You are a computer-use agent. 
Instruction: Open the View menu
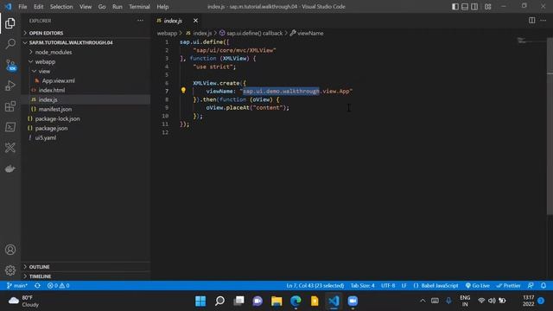(x=86, y=6)
